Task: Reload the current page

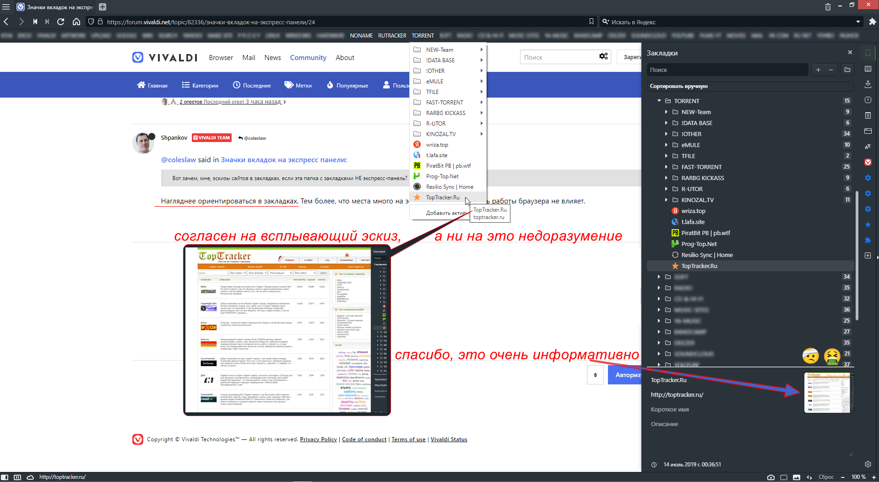Action: [61, 22]
